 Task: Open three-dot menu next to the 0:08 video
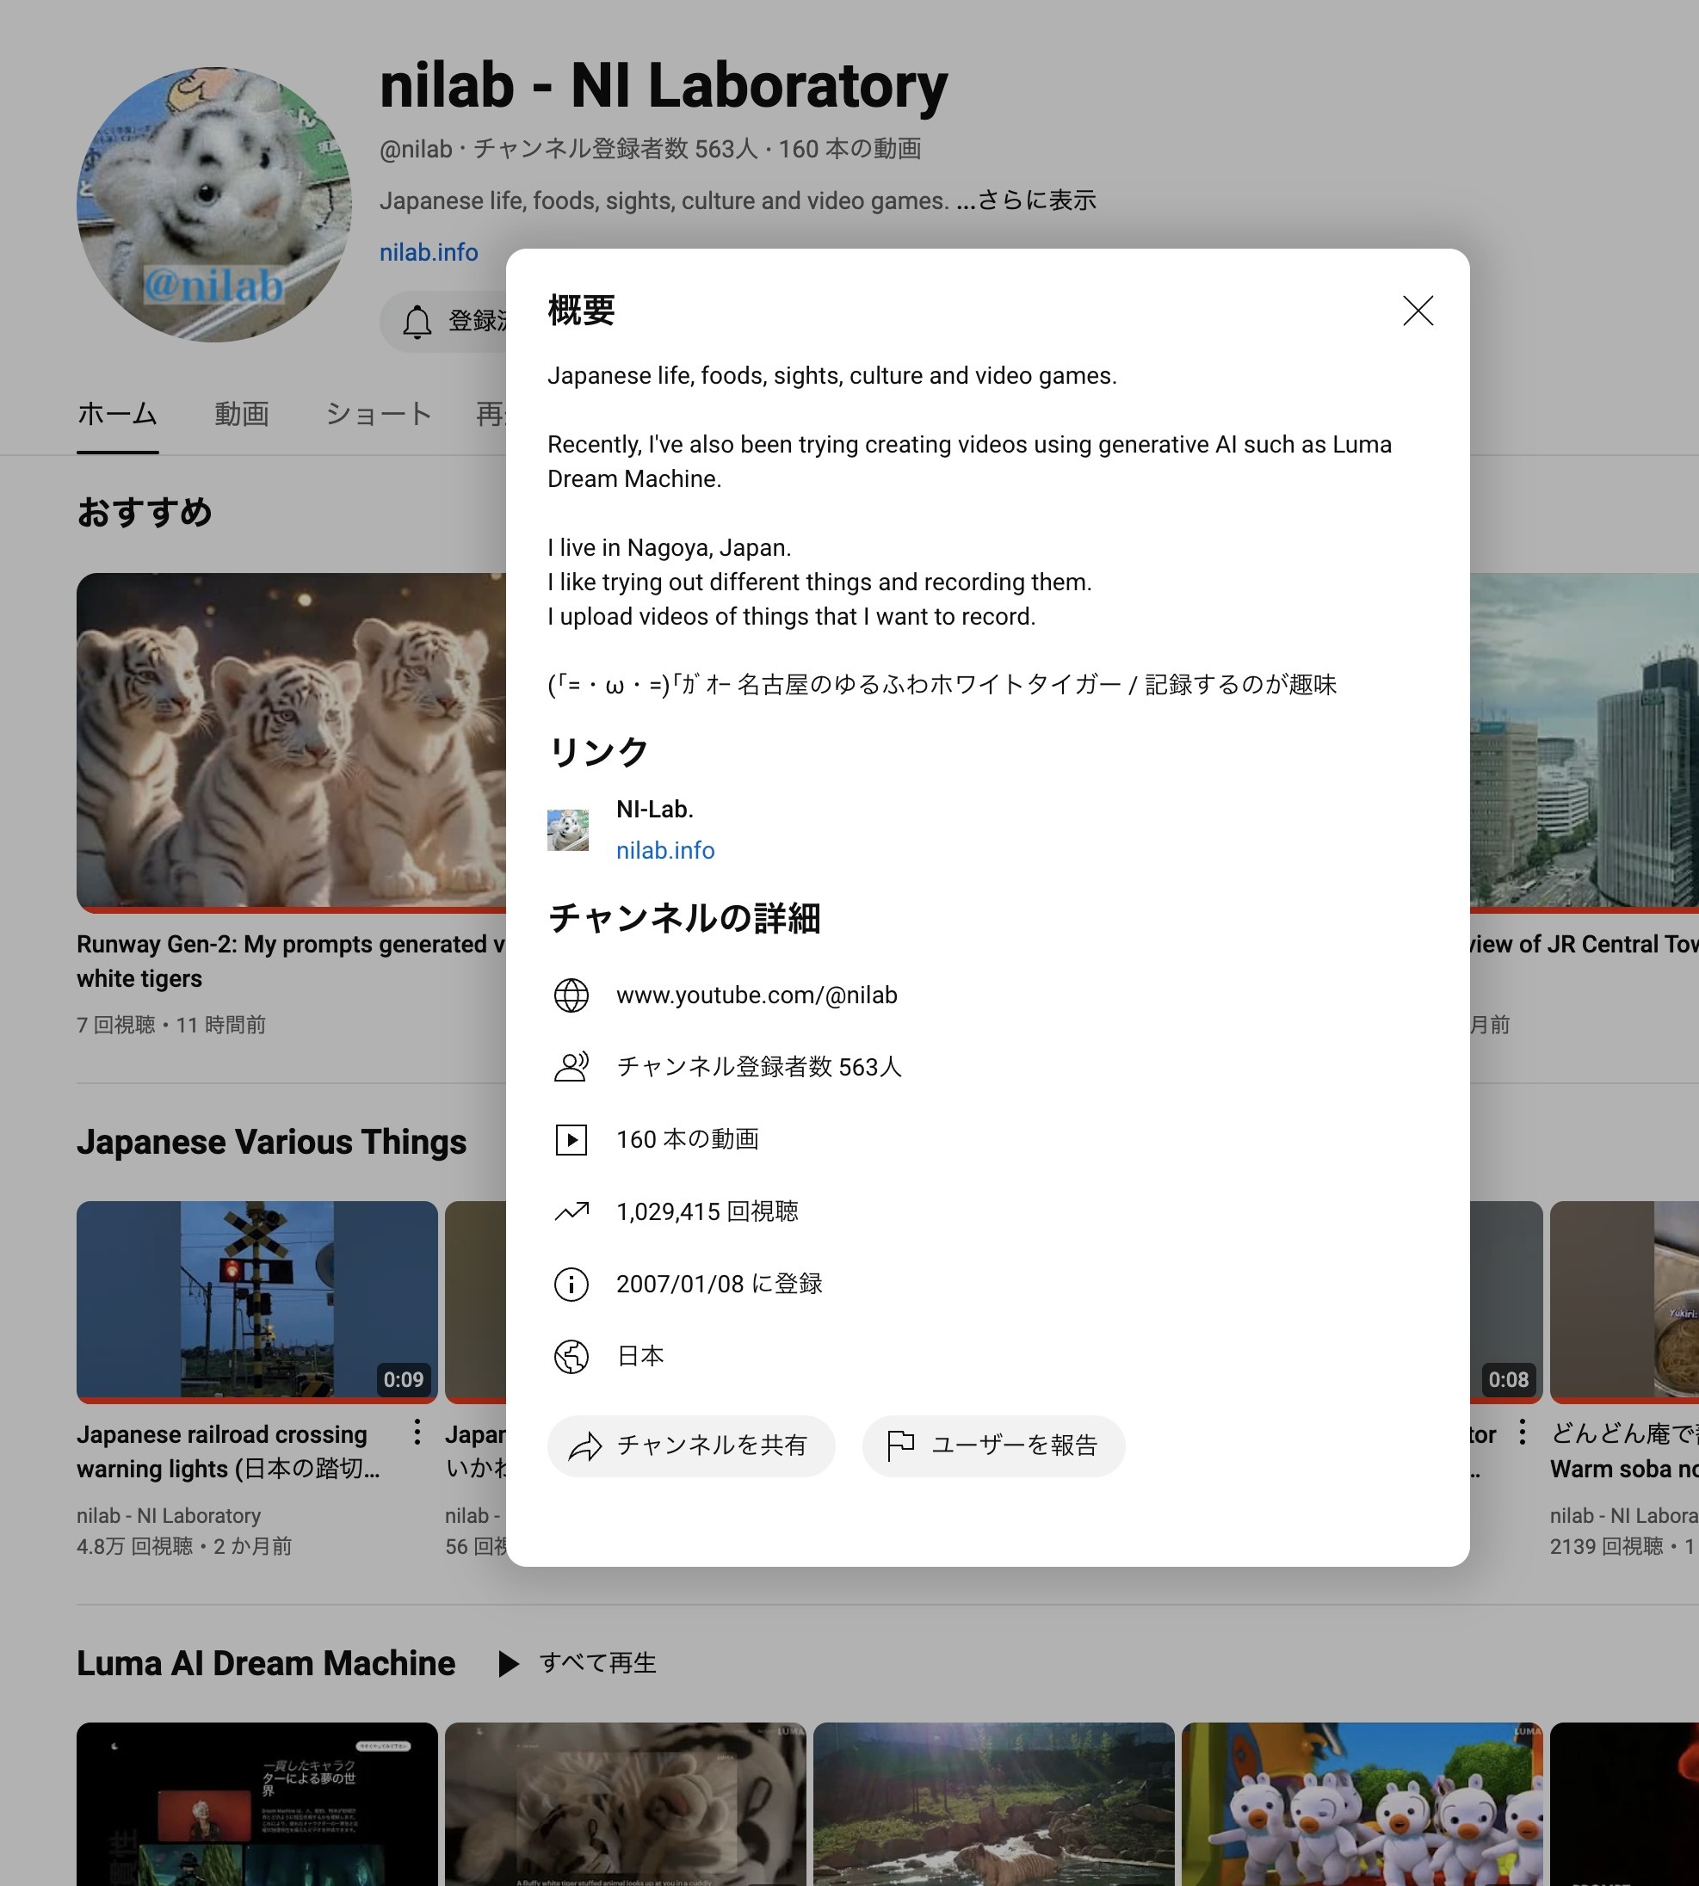pos(1523,1433)
